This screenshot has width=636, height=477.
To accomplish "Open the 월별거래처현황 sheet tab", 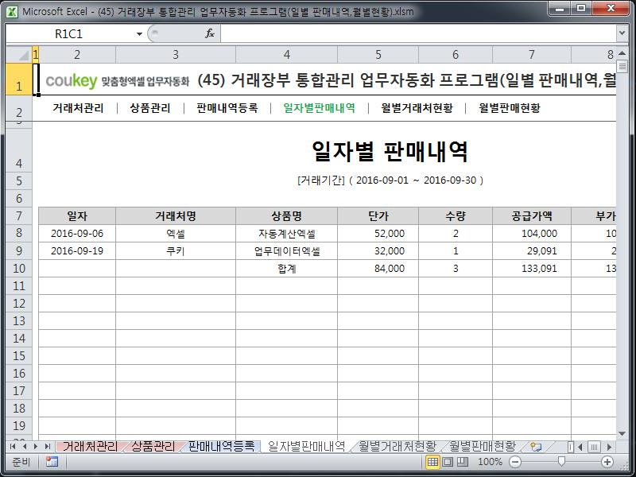I will coord(397,447).
